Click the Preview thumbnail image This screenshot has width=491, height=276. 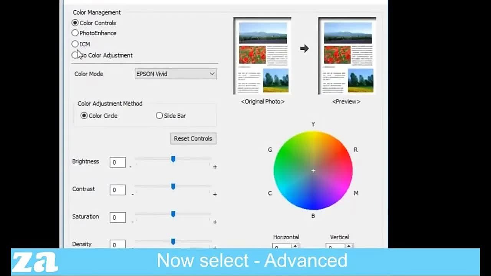click(347, 56)
